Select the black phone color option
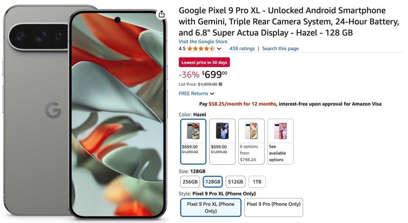 click(x=222, y=141)
